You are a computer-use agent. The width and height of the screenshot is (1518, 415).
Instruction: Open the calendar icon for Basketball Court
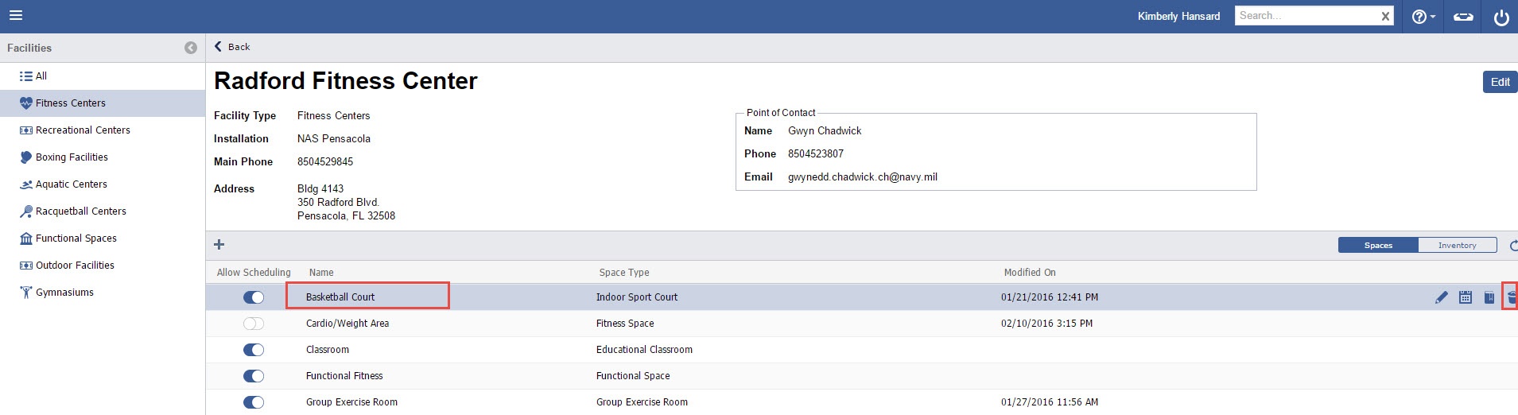(1466, 297)
